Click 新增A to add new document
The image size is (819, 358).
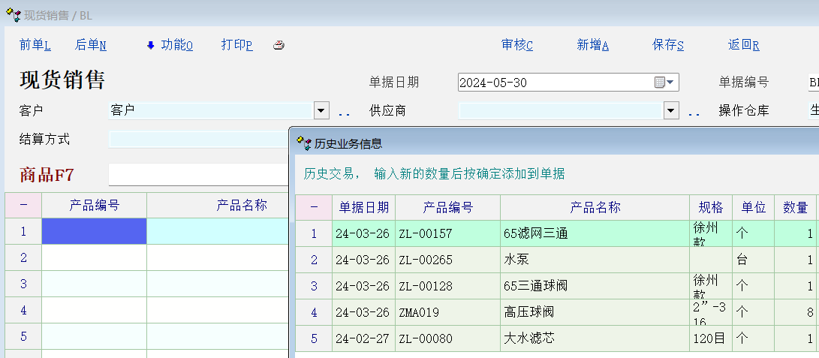pyautogui.click(x=592, y=45)
